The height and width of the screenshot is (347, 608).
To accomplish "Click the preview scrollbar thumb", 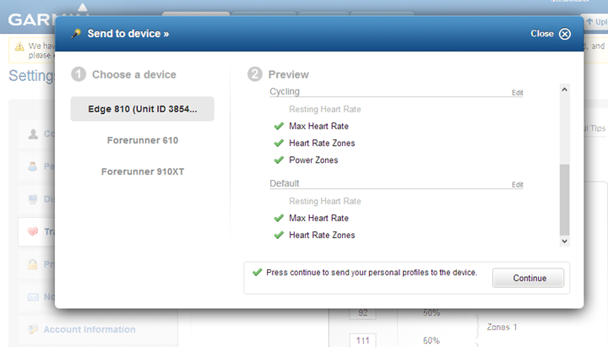I will 565,199.
